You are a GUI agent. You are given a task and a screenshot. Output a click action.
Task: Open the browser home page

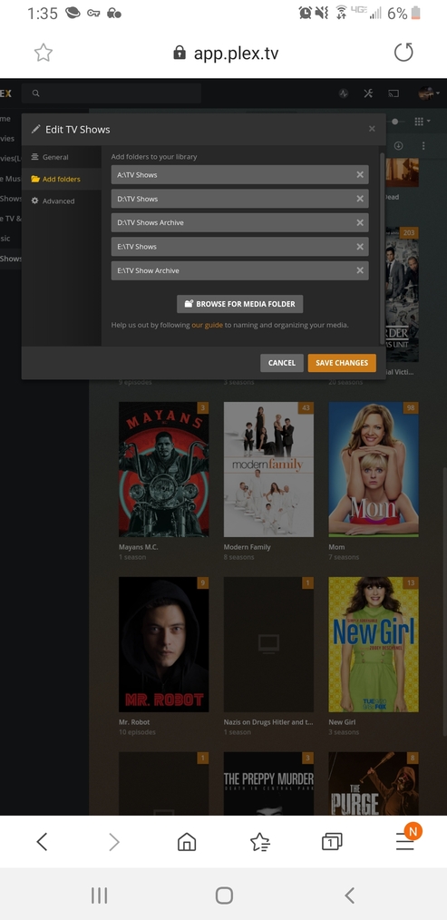[x=187, y=842]
